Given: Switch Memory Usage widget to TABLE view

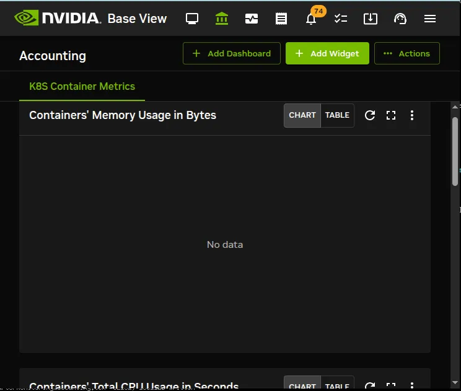Looking at the screenshot, I should pyautogui.click(x=337, y=115).
